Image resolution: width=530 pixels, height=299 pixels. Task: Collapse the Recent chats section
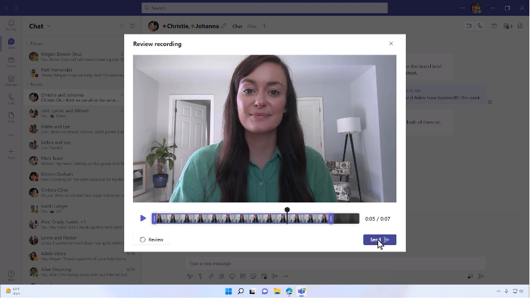pos(27,84)
